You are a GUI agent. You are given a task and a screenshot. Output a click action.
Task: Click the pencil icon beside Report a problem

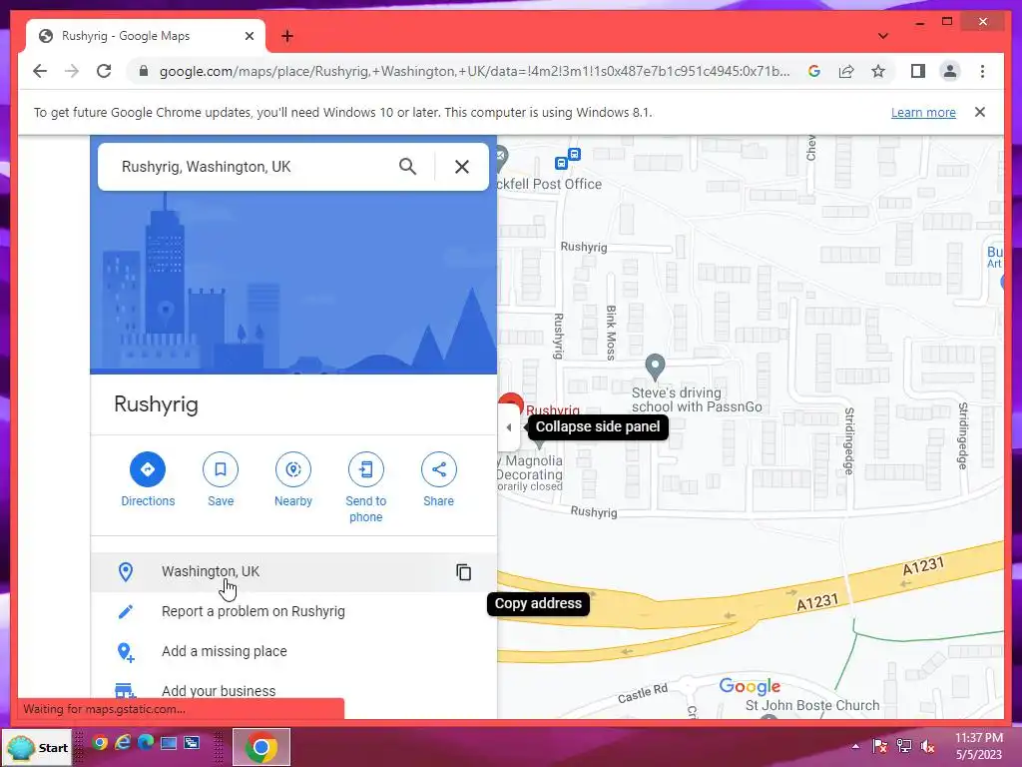coord(125,612)
